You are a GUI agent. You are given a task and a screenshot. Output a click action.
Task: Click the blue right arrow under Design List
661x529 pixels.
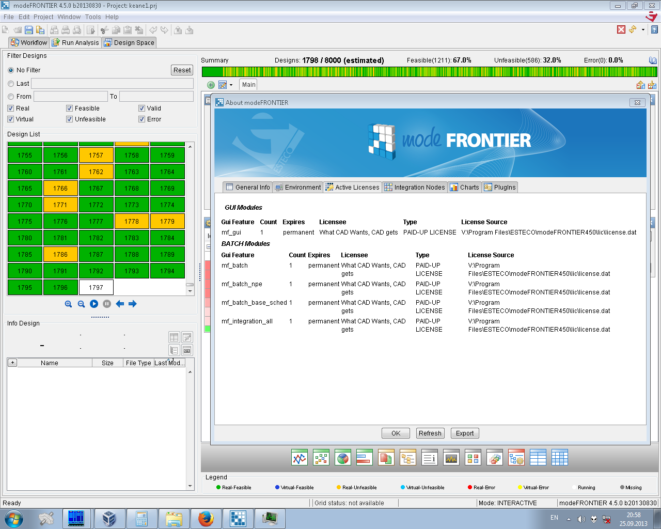pos(133,304)
